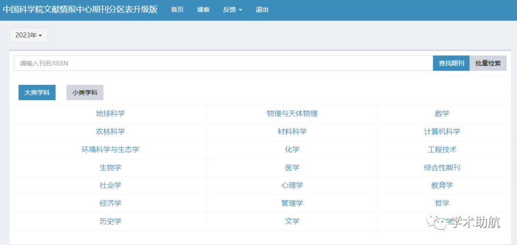Open the 环境科学与生态学 category
Viewport: 517px width, 245px height.
[x=110, y=149]
